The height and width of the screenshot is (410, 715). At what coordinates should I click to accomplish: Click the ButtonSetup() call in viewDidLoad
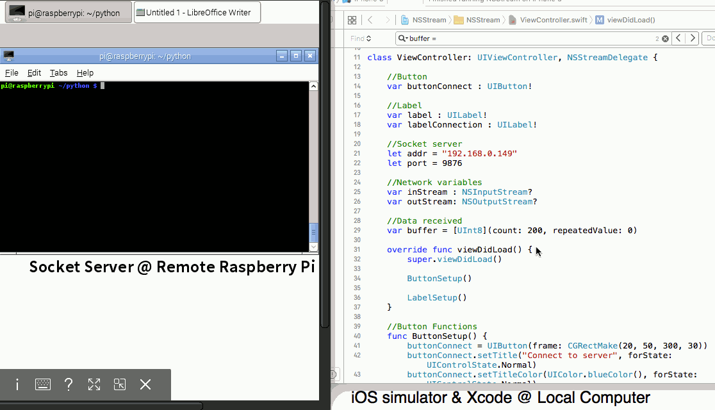click(439, 278)
